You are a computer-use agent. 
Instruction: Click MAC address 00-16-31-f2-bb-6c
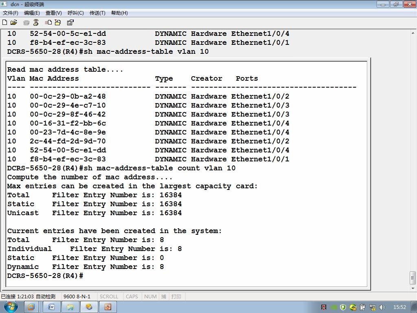(68, 123)
